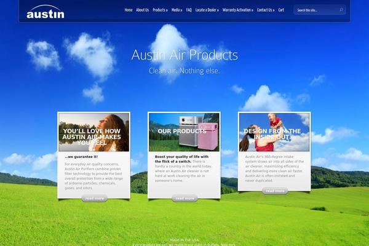
Task: Expand the Contact Us menu
Action: tap(266, 10)
